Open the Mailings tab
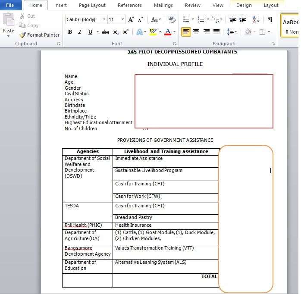Screen dimensions: 301x294 coord(163,5)
